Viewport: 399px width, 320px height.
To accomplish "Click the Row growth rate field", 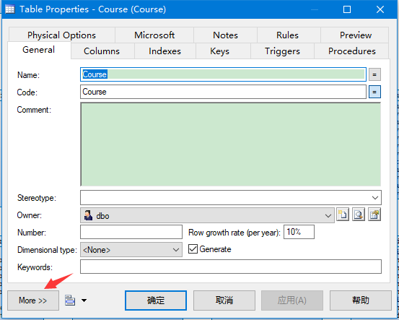I will point(299,232).
